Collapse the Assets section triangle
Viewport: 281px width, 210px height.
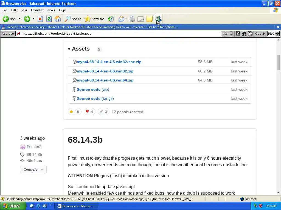(x=69, y=49)
